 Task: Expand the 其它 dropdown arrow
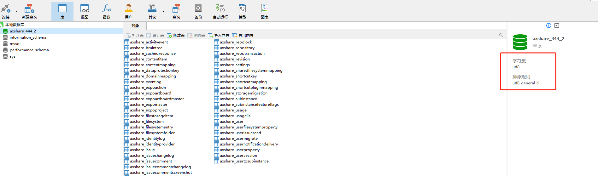163,11
